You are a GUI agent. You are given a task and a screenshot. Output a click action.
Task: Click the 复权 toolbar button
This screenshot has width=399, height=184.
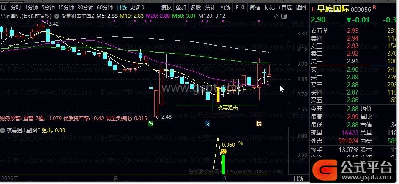pos(167,7)
